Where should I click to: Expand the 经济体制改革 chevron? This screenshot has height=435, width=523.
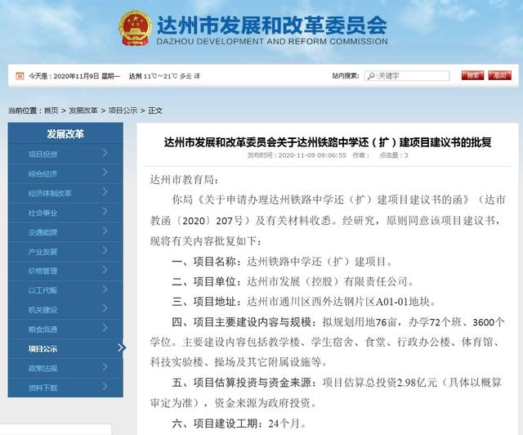point(105,191)
